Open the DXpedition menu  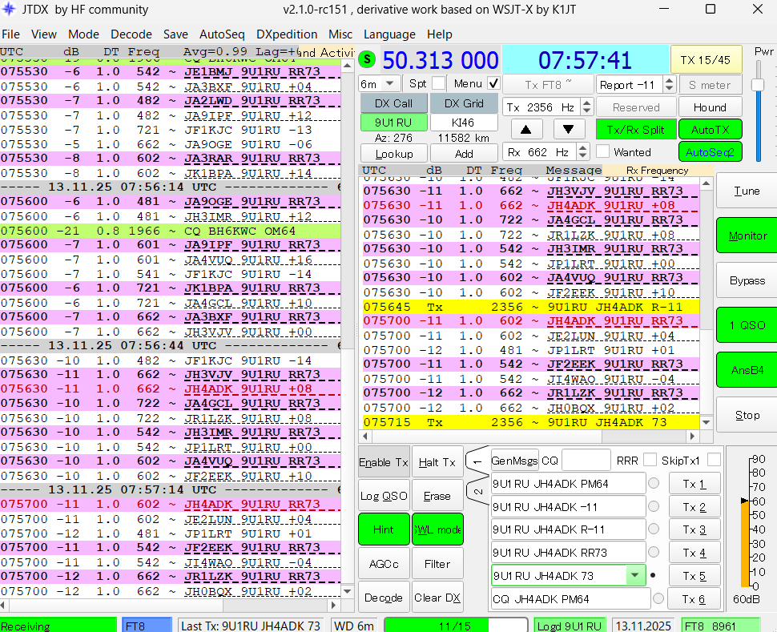287,34
